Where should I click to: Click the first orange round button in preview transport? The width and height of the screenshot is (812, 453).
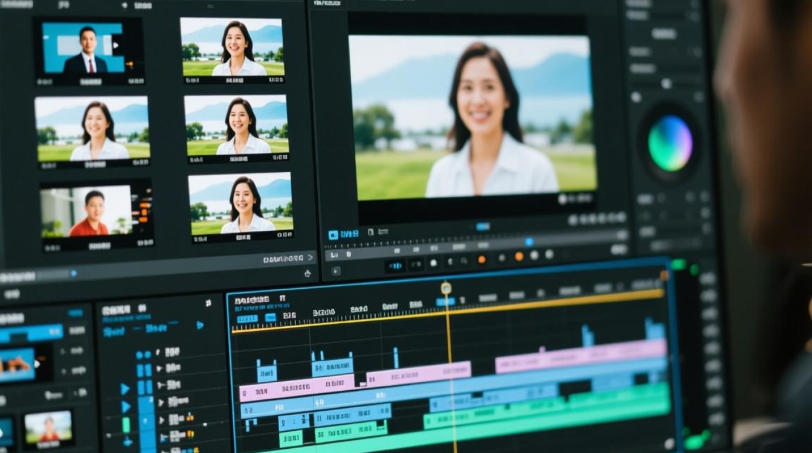pyautogui.click(x=482, y=260)
